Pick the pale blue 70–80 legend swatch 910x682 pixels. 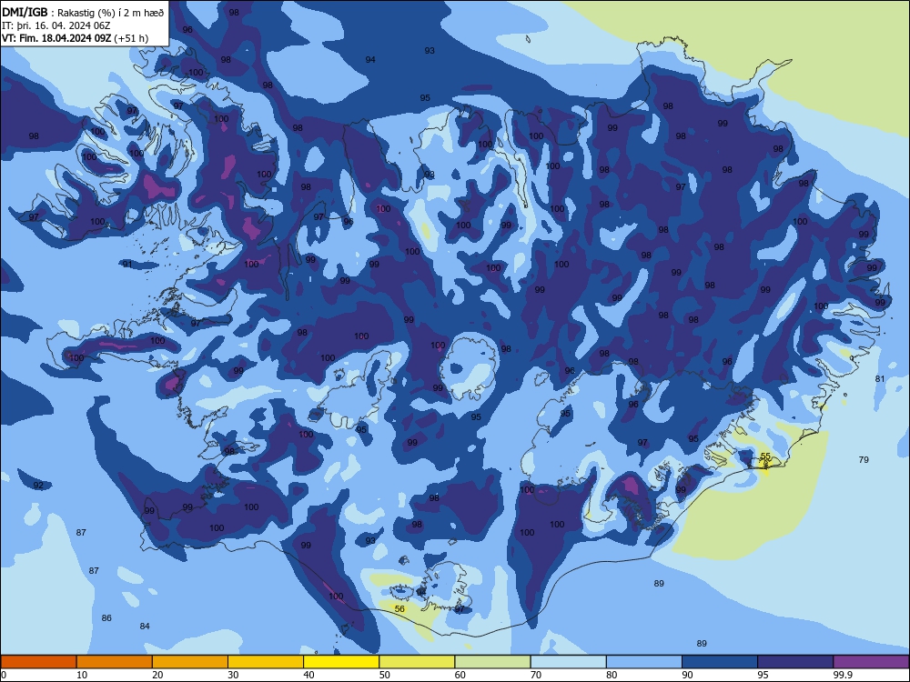pos(568,662)
